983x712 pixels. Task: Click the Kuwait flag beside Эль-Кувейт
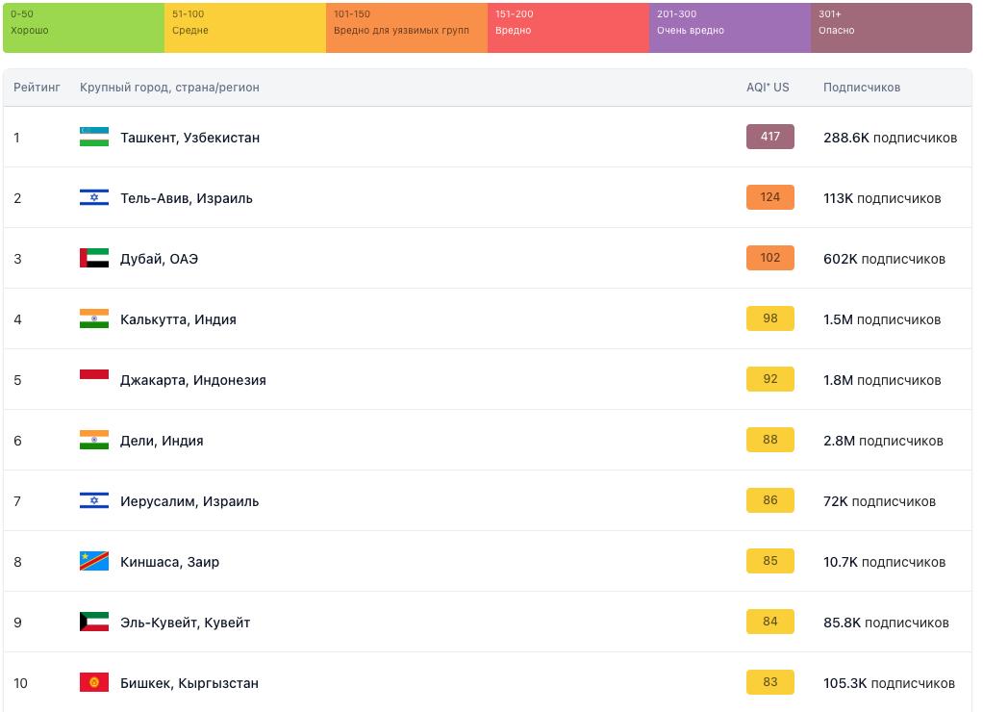click(x=93, y=622)
